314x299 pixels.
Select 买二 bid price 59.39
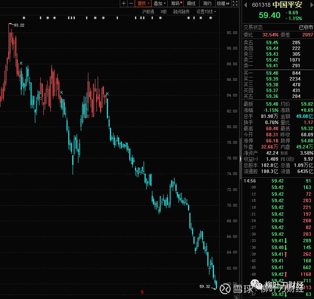click(272, 79)
